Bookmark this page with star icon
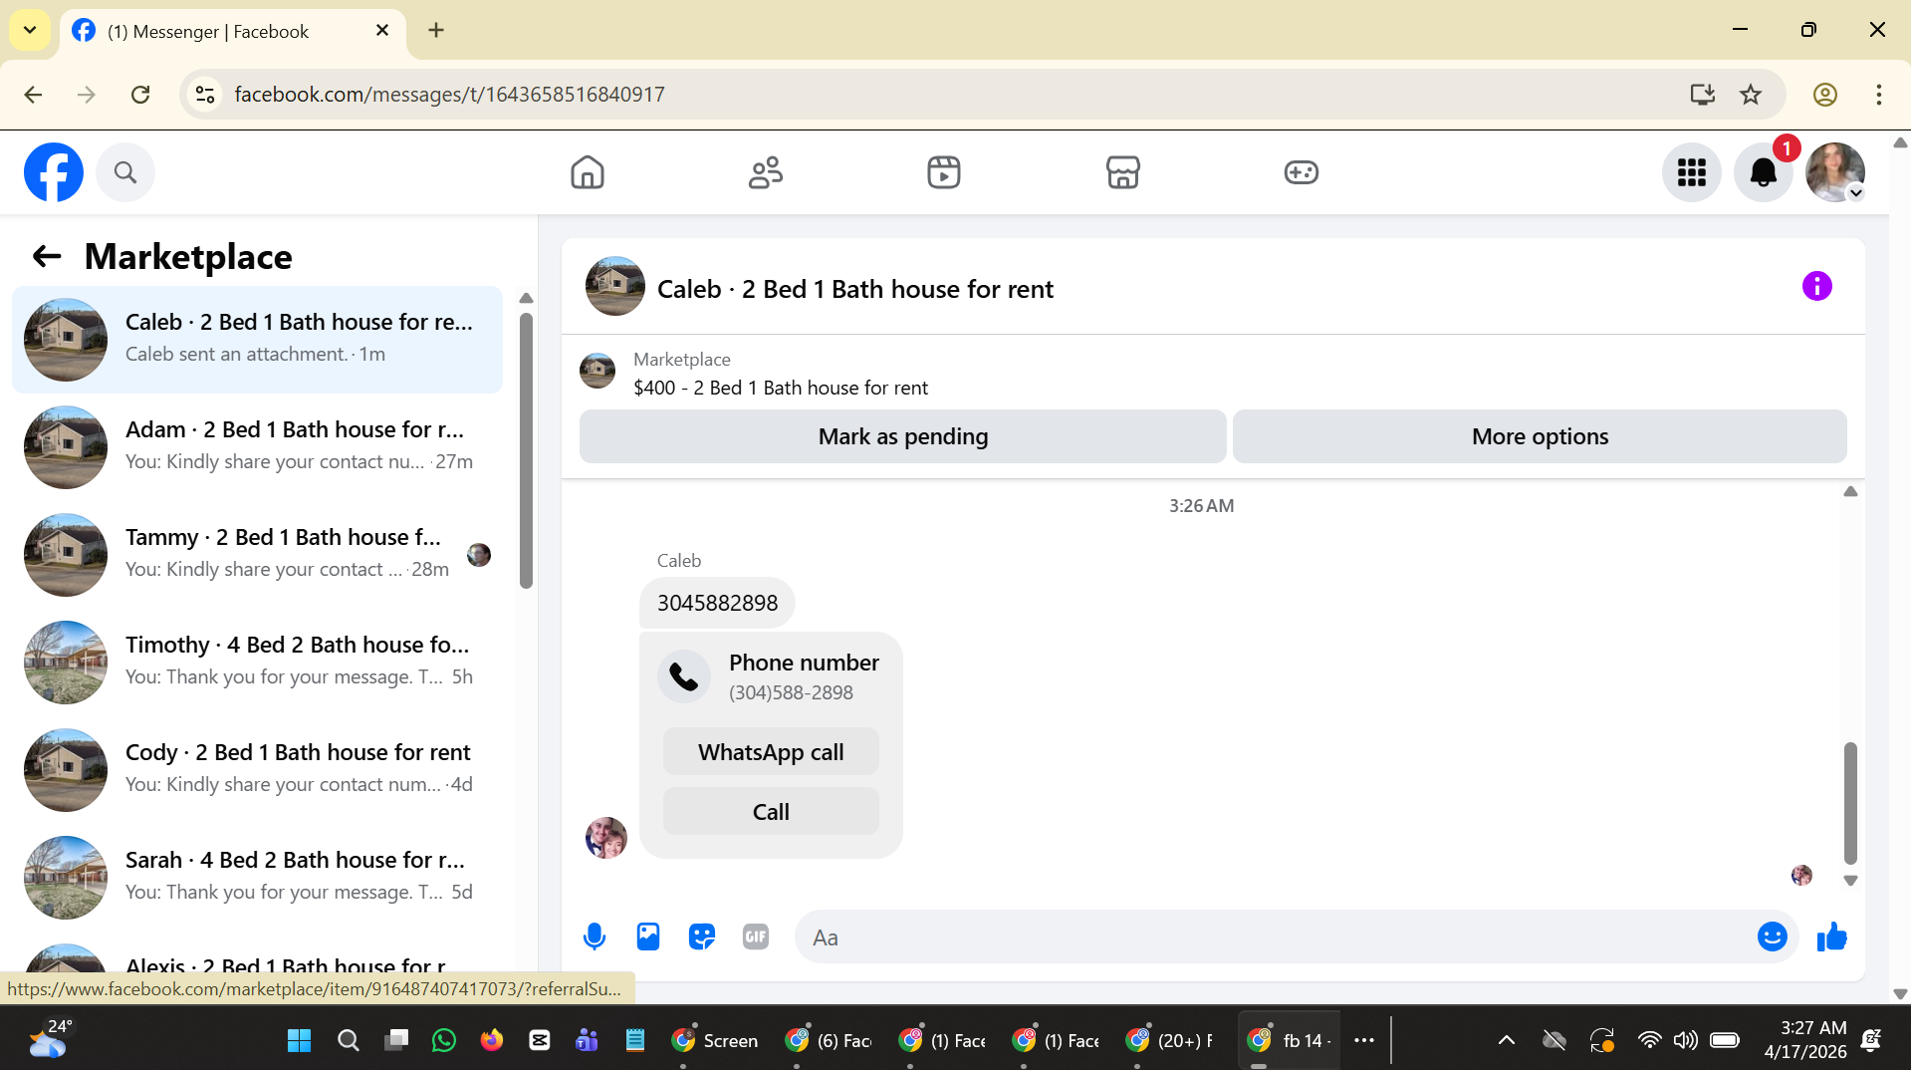 point(1751,95)
